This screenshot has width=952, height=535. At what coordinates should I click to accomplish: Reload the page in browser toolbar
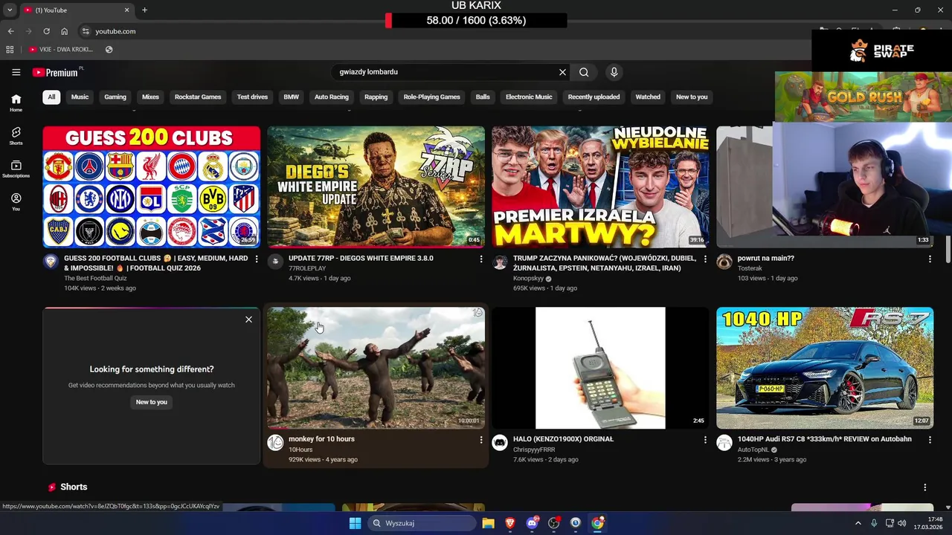tap(46, 31)
